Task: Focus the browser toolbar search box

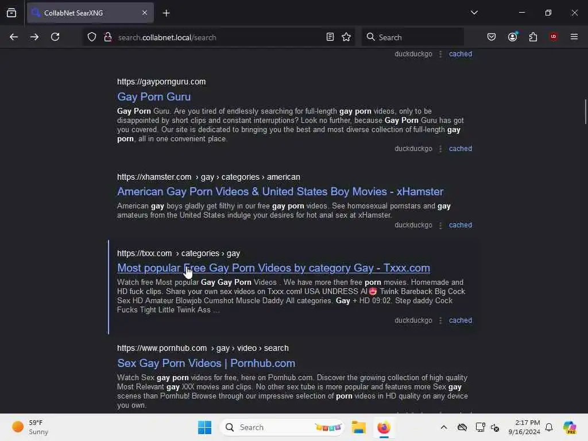Action: click(412, 37)
